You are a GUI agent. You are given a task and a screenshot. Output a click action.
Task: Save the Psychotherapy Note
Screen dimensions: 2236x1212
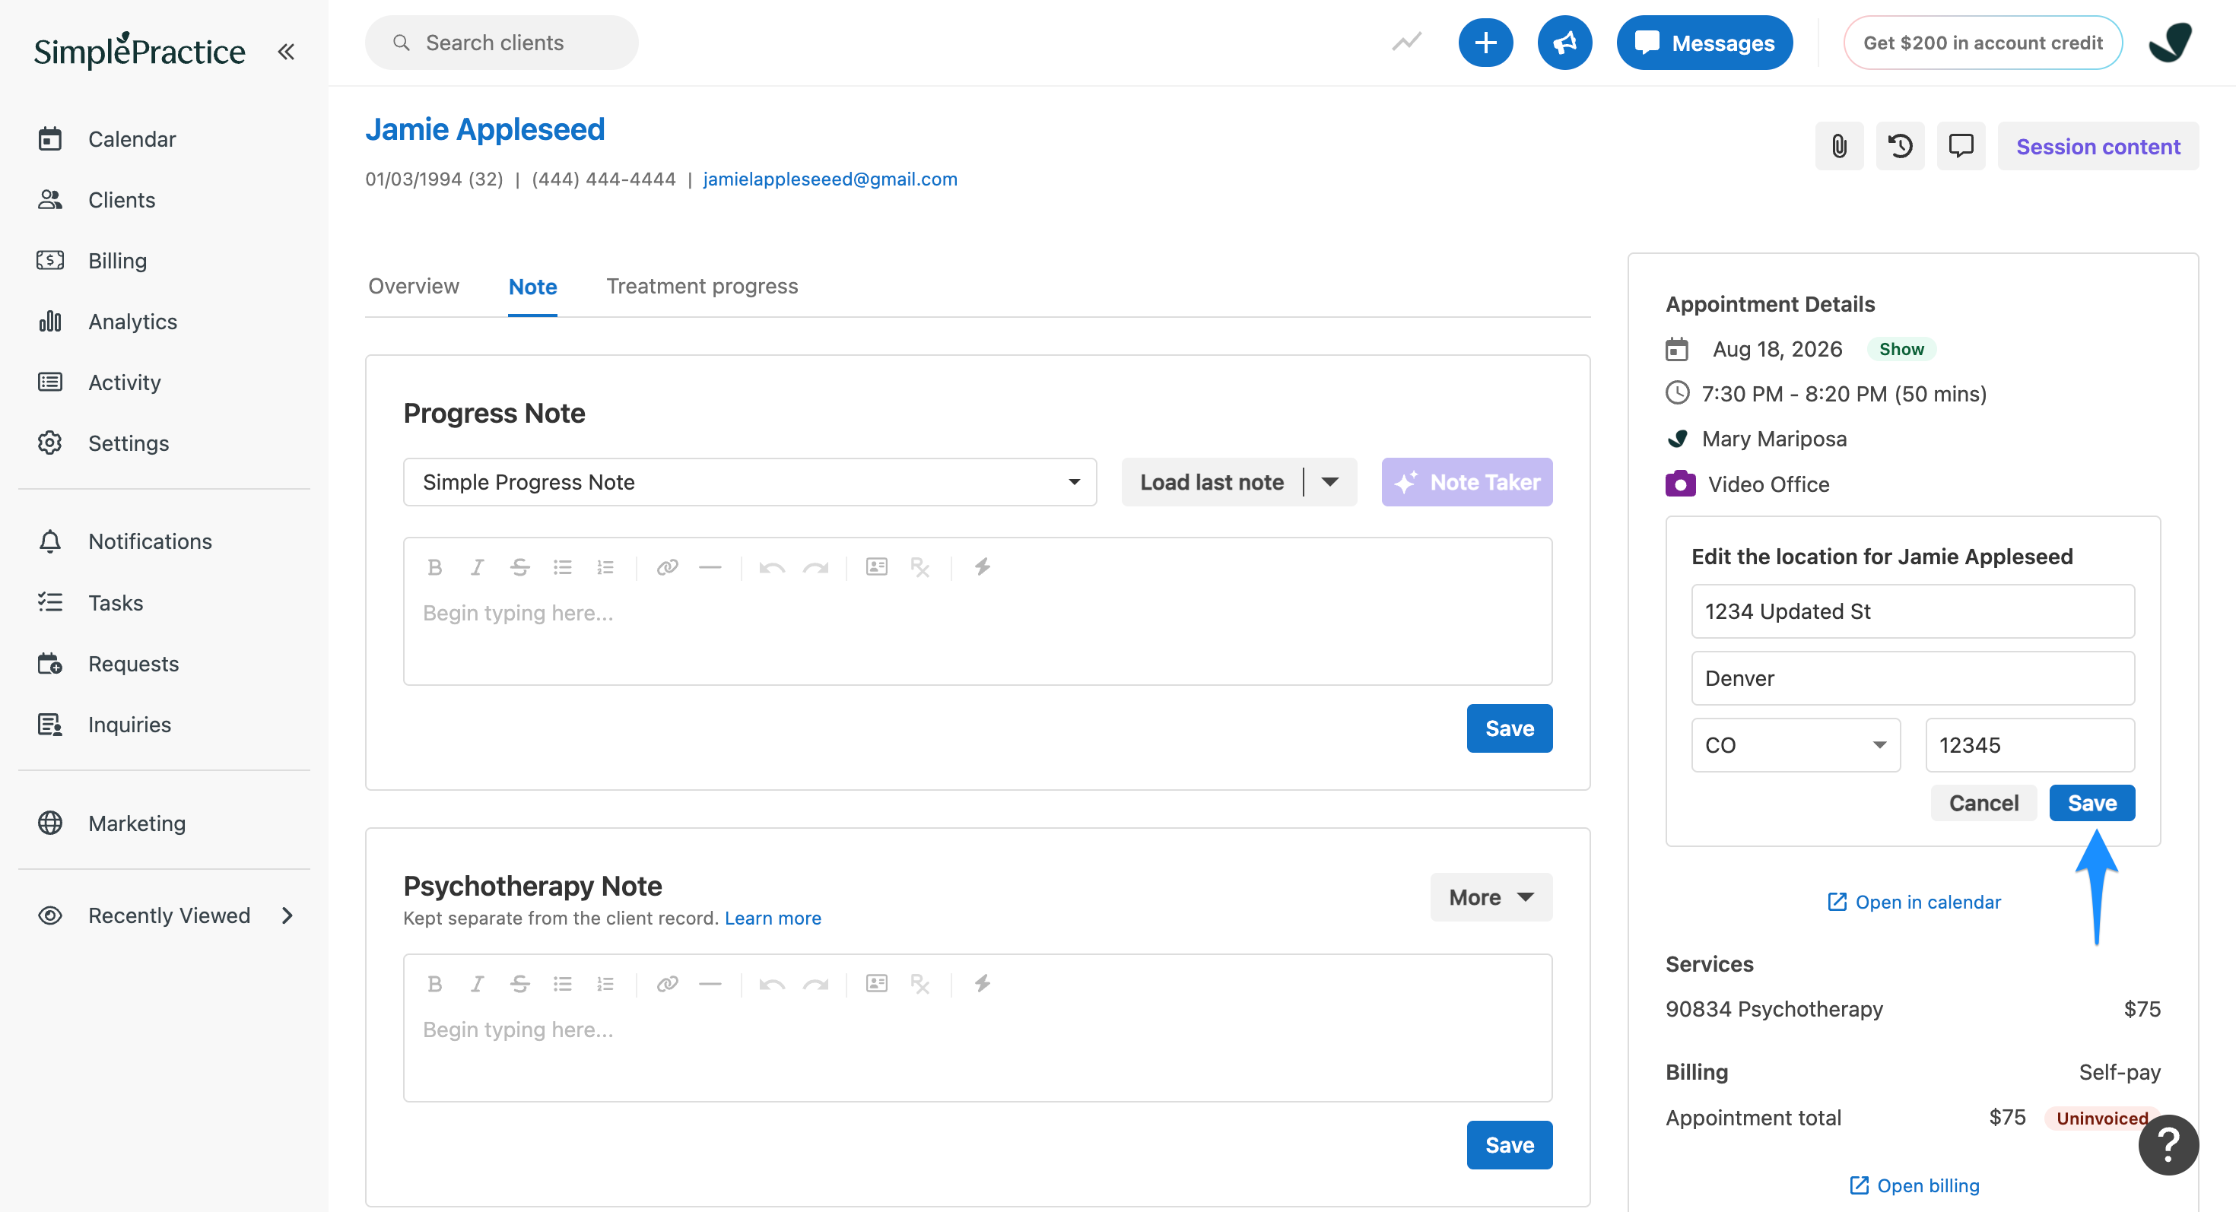pos(1509,1144)
